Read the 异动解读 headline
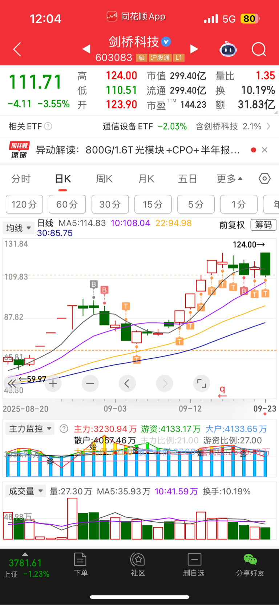The height and width of the screenshot is (605, 279). (x=138, y=150)
